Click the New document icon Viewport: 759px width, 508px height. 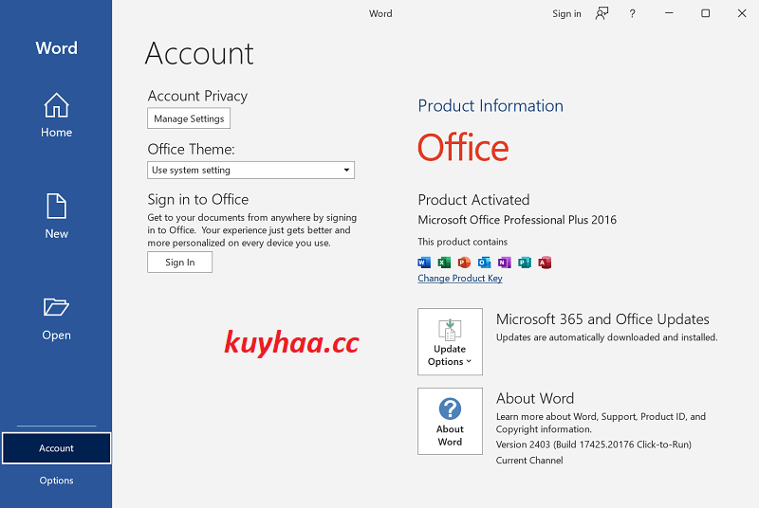56,206
